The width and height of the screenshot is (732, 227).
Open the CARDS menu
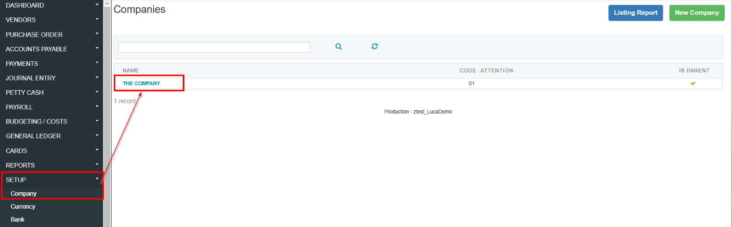[x=16, y=151]
